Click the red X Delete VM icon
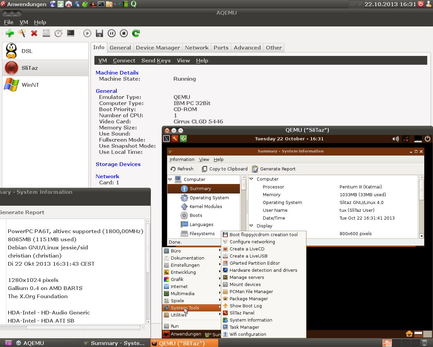This screenshot has width=433, height=347. [x=34, y=33]
